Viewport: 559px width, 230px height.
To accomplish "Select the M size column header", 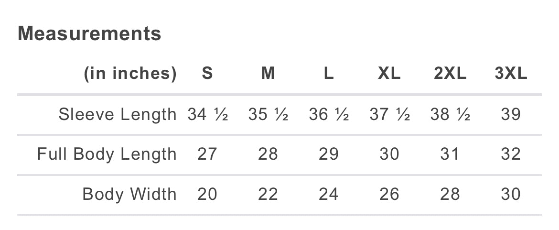I will (x=268, y=73).
